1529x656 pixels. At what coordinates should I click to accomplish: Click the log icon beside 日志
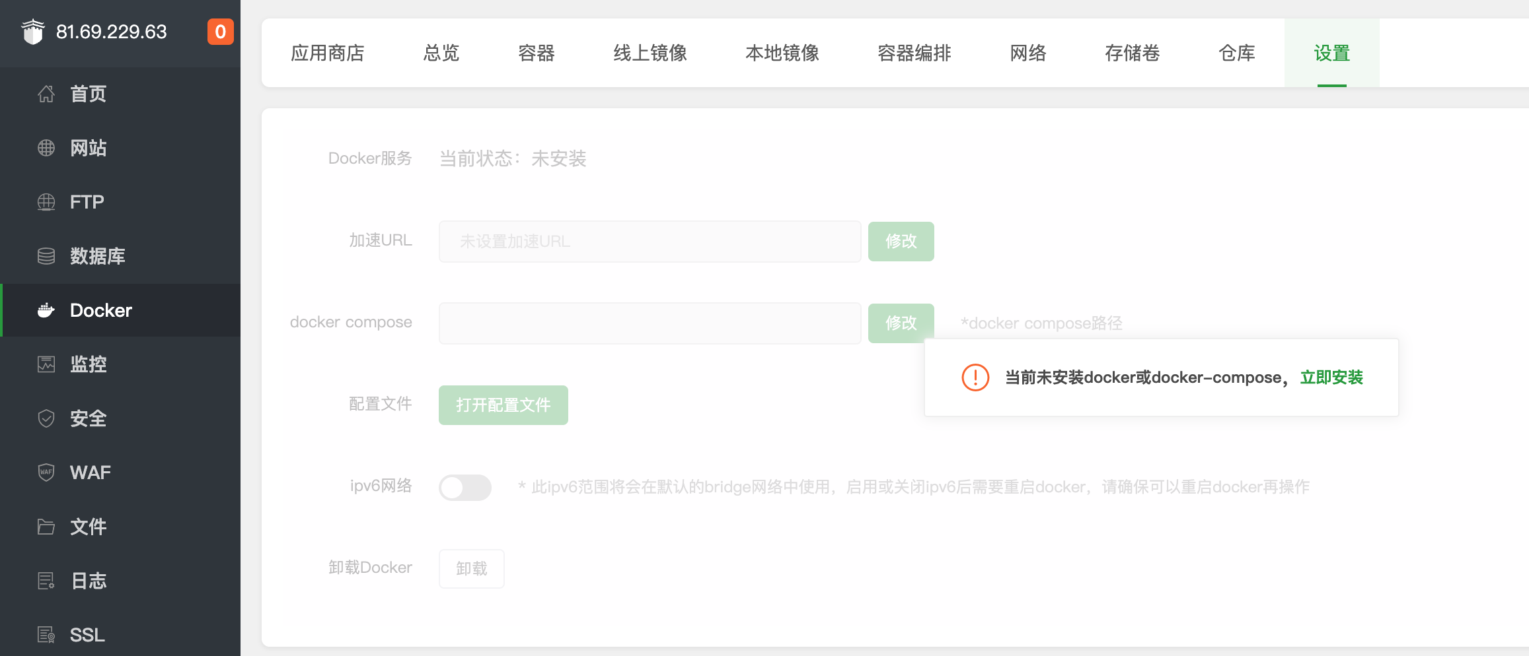coord(46,581)
